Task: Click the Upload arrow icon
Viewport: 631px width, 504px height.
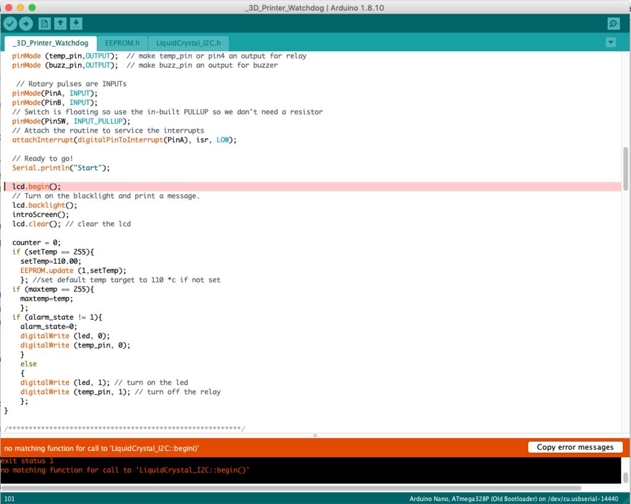Action: tap(26, 24)
